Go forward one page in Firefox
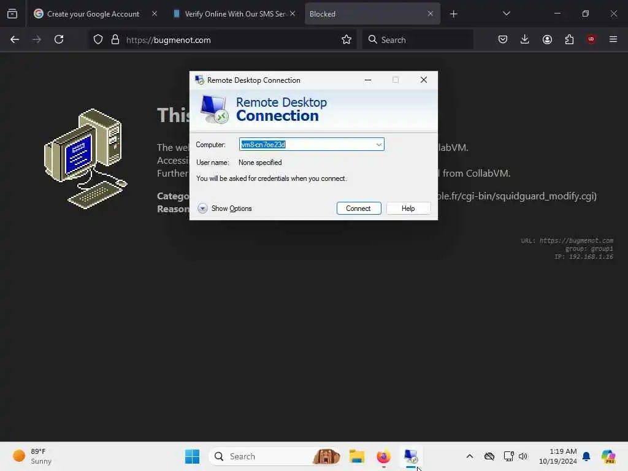This screenshot has width=628, height=471. pyautogui.click(x=37, y=39)
